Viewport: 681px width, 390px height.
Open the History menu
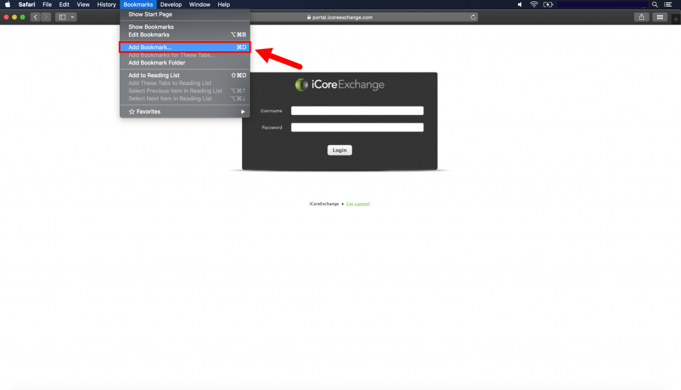pyautogui.click(x=106, y=5)
